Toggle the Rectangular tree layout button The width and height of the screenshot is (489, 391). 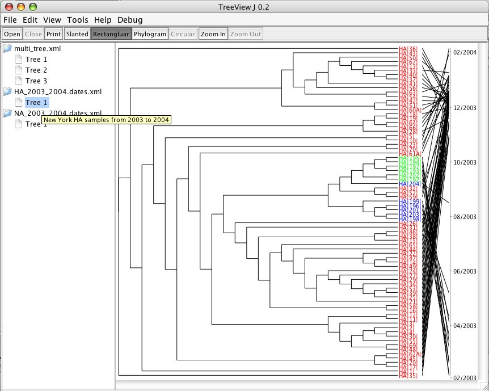(x=111, y=34)
